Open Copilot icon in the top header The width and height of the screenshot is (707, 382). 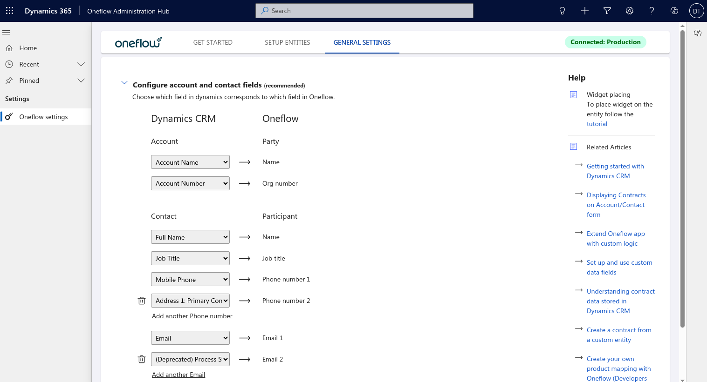tap(674, 11)
